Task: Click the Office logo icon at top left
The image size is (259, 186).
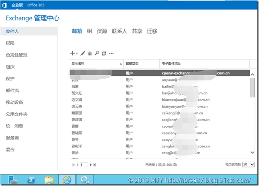Action: (4, 4)
